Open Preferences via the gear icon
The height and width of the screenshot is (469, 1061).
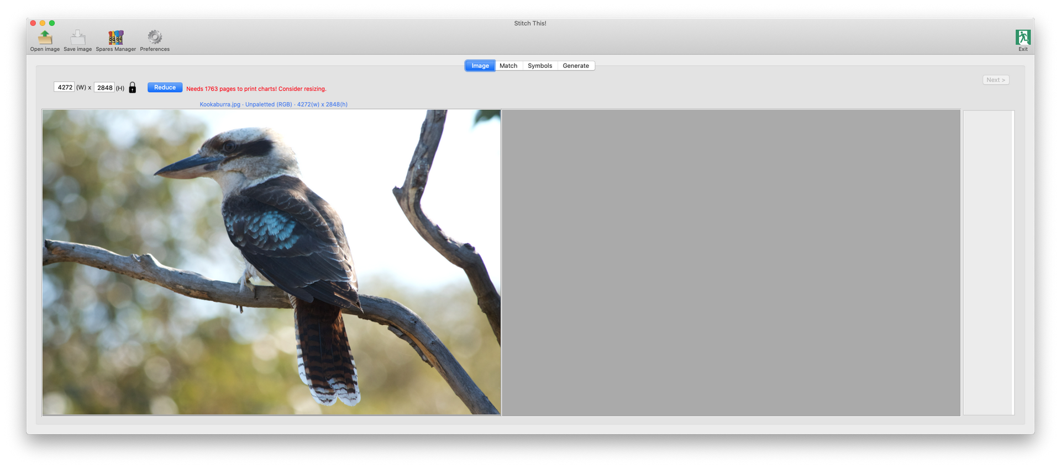[155, 38]
